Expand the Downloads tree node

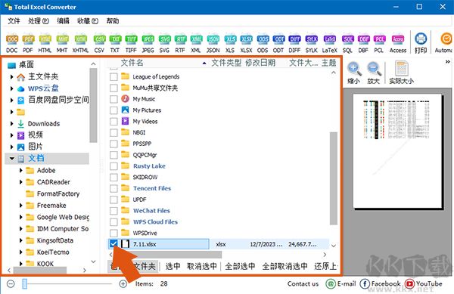11,124
